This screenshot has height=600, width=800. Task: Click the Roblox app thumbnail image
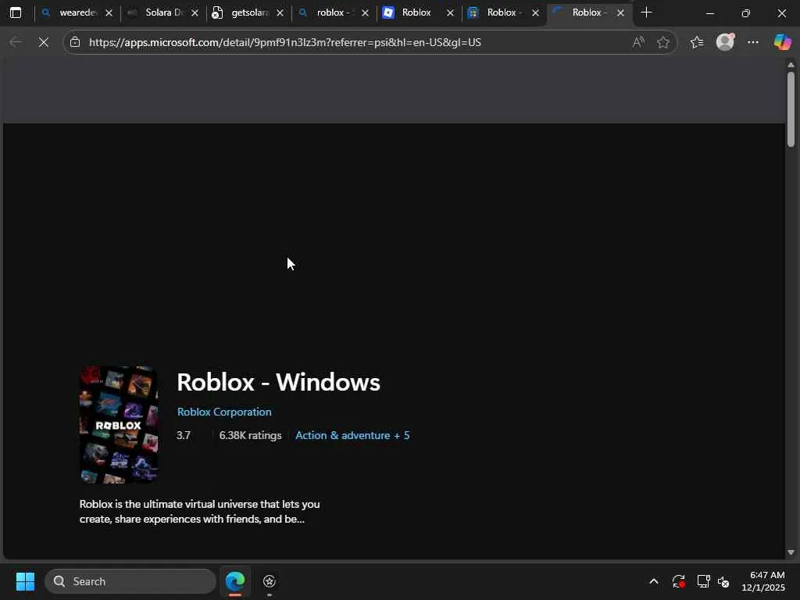[x=119, y=424]
